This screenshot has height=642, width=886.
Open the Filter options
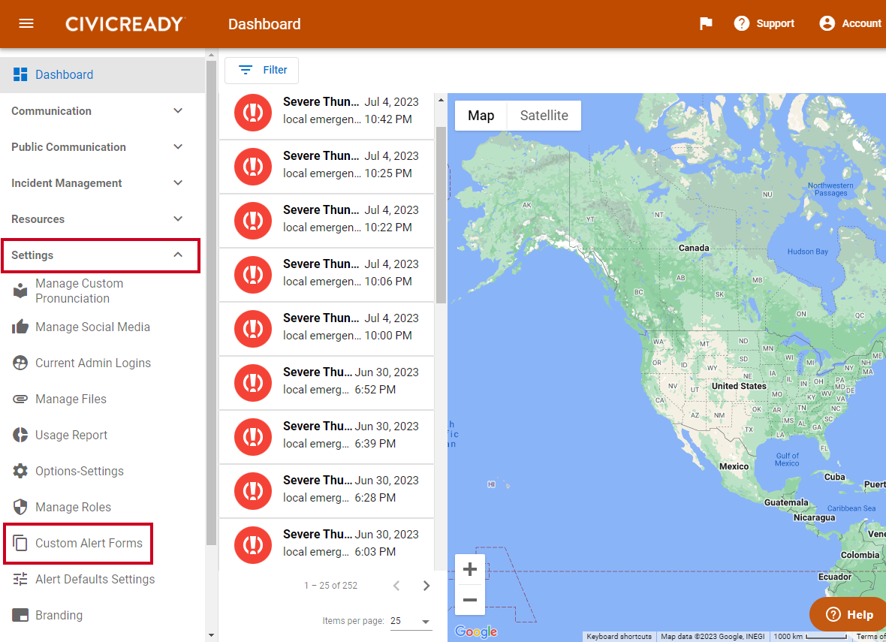click(261, 70)
